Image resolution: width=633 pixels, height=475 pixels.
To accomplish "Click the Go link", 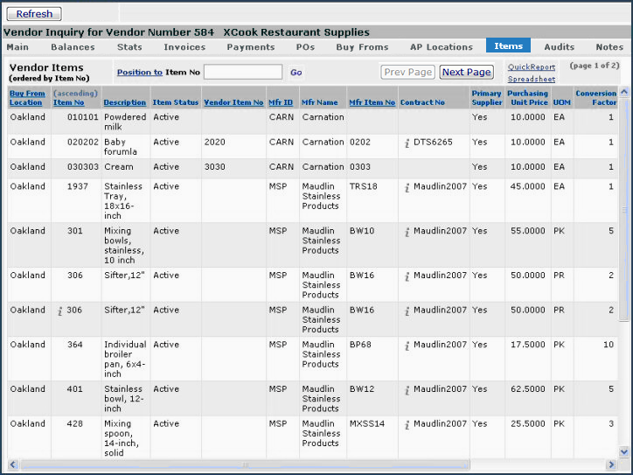I will coord(296,73).
